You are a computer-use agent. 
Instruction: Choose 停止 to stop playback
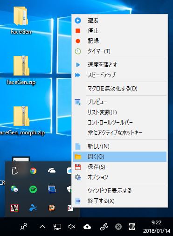(x=119, y=31)
